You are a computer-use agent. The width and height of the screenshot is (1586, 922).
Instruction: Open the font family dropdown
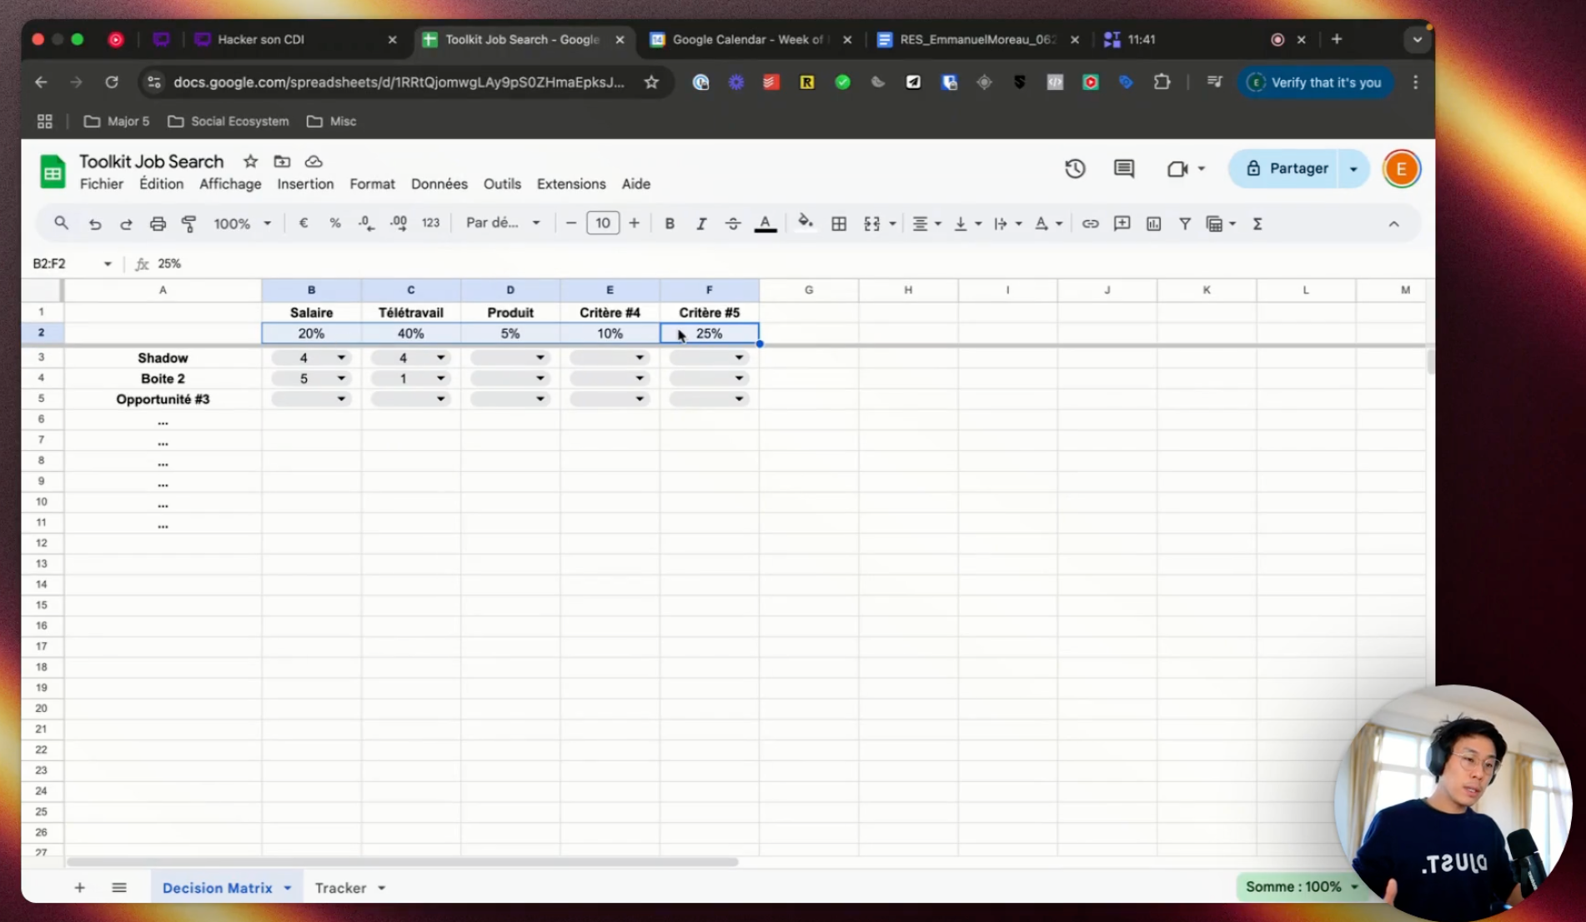pyautogui.click(x=503, y=223)
